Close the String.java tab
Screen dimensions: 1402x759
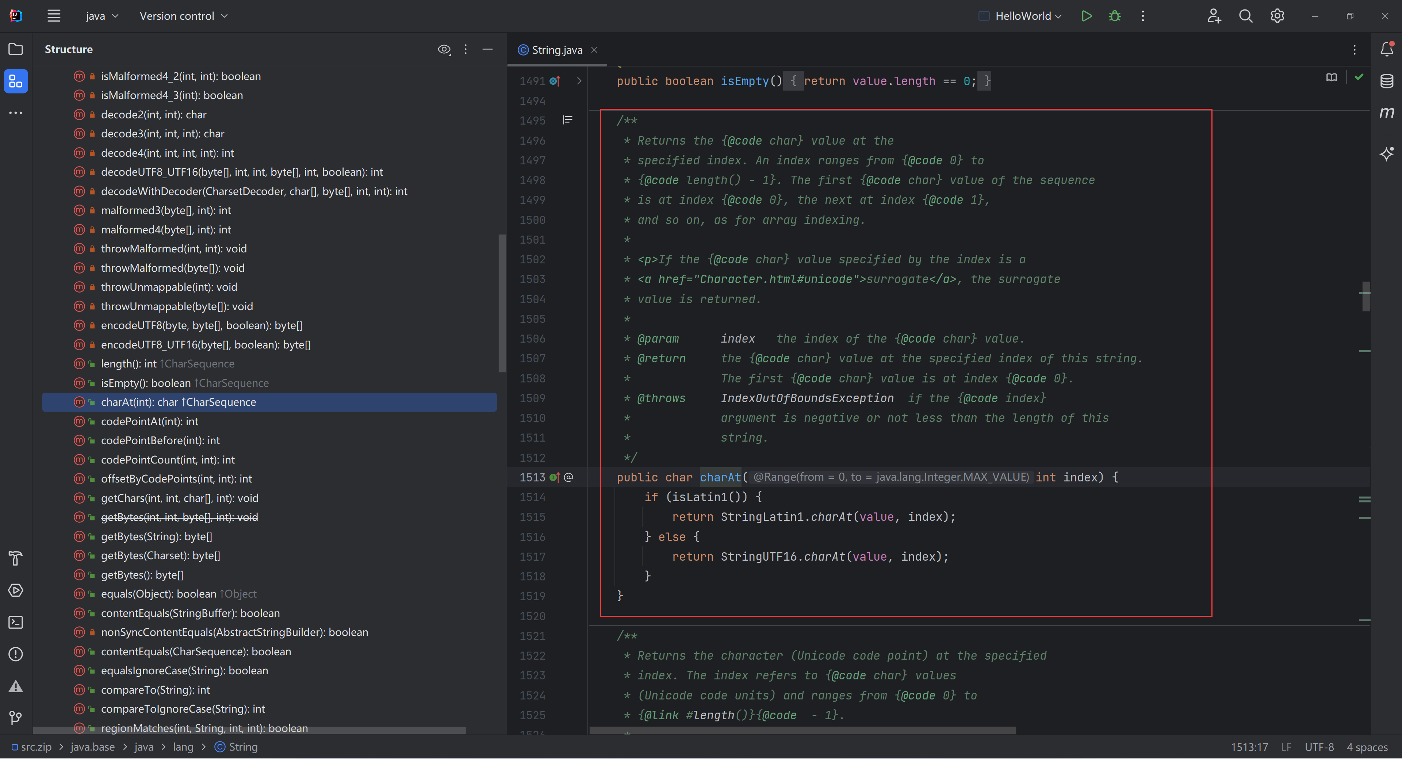[x=594, y=50]
